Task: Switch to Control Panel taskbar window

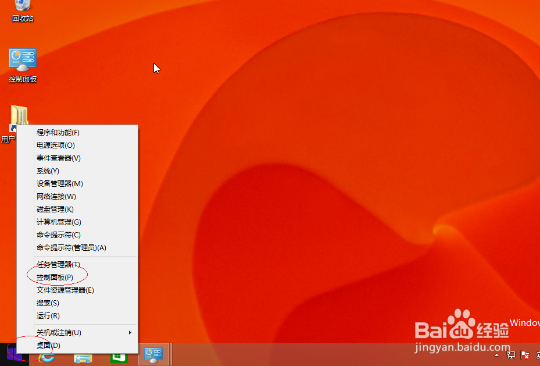Action: 153,354
